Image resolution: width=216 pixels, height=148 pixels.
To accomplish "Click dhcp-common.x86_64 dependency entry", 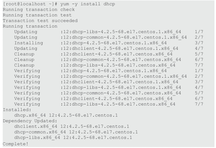I will pyautogui.click(x=76, y=132).
